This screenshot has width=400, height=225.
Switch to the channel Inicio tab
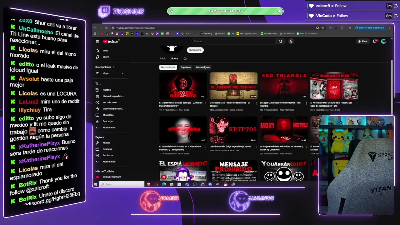pos(163,58)
